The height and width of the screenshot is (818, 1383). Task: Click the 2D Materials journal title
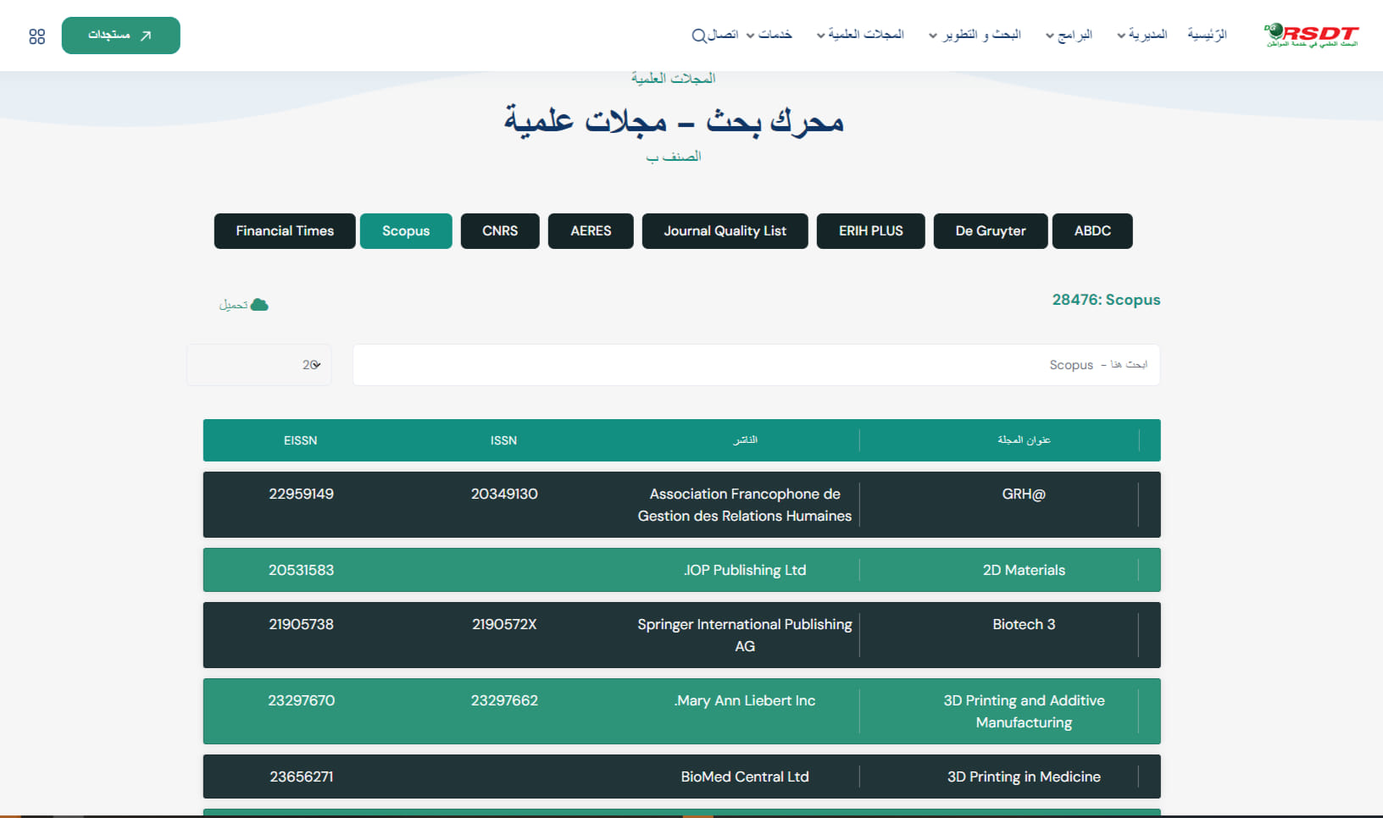(1024, 570)
